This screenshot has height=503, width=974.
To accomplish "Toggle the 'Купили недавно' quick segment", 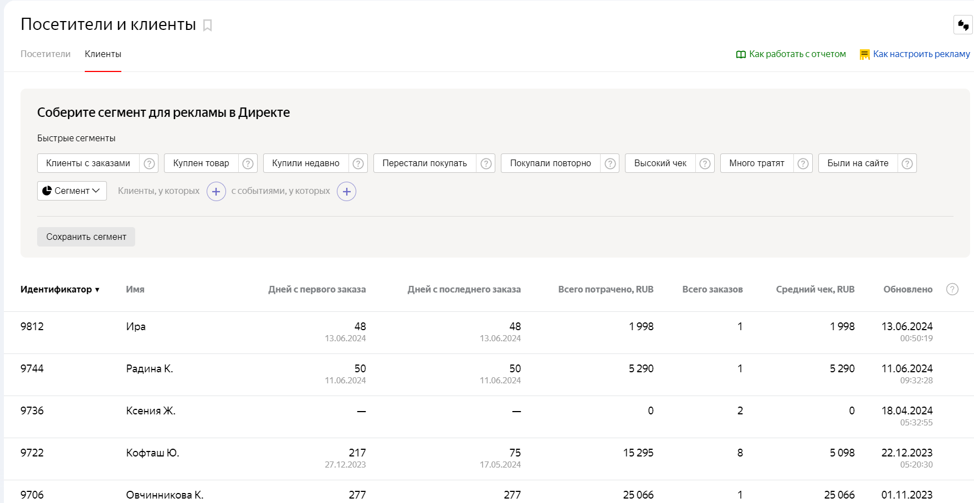I will pos(305,163).
